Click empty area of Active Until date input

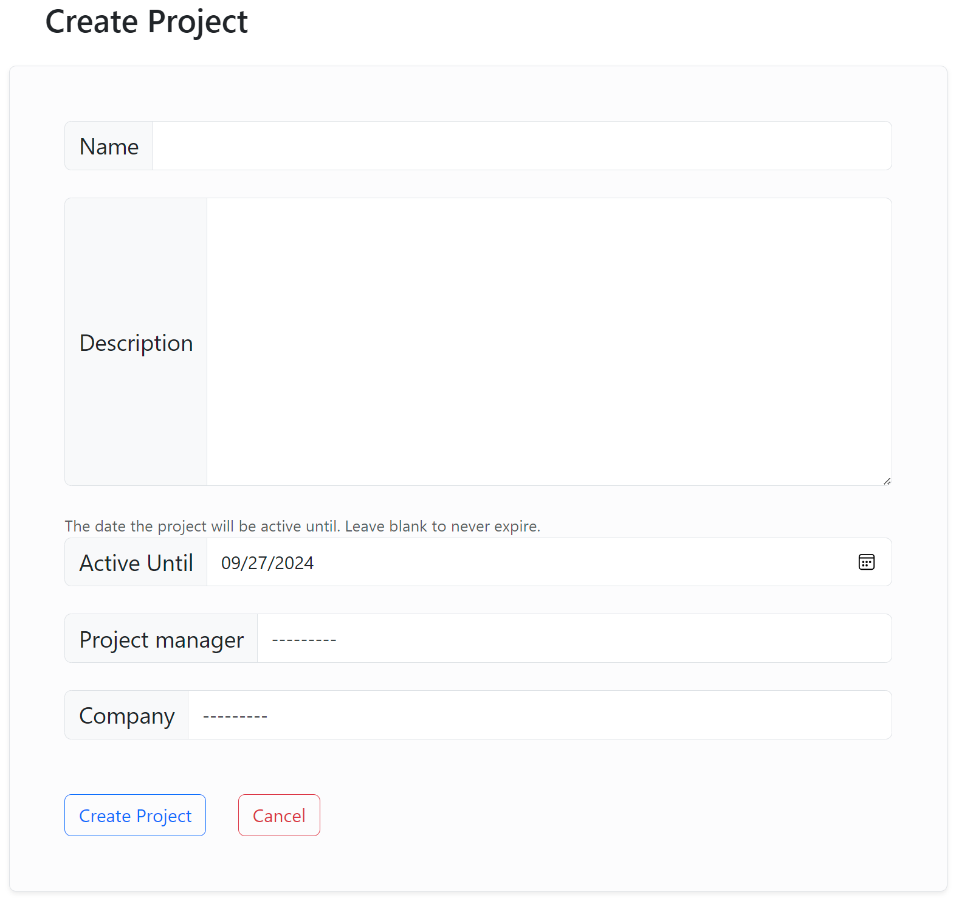point(577,563)
